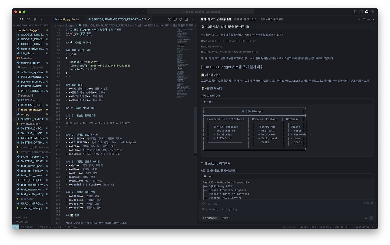Click the 'Plan, search, build anything' input
Screen dimensions: 390x245
pyautogui.click(x=287, y=209)
